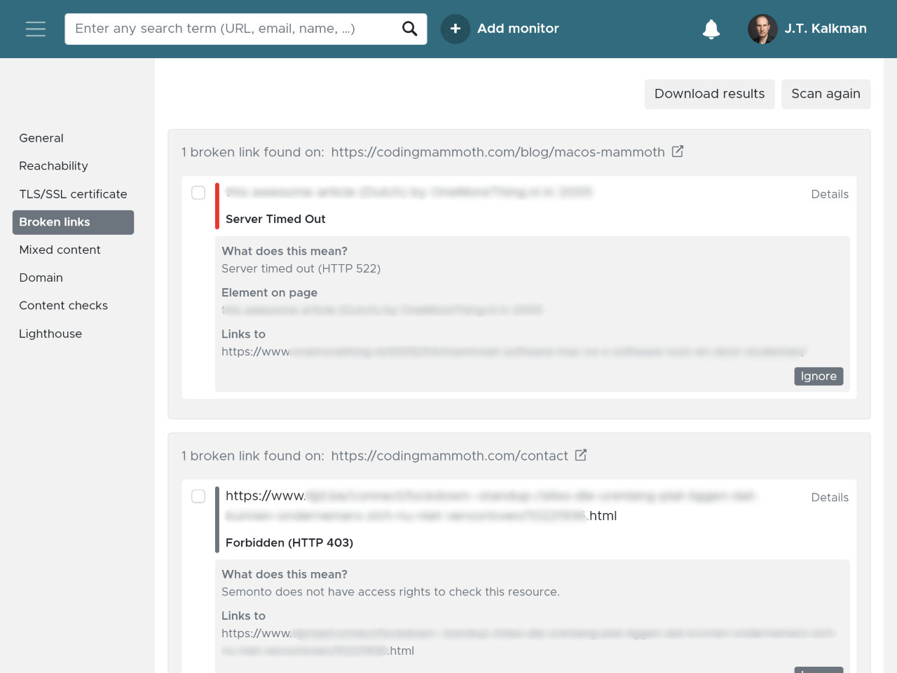The width and height of the screenshot is (897, 673).
Task: Click the Add monitor label
Action: pyautogui.click(x=518, y=29)
